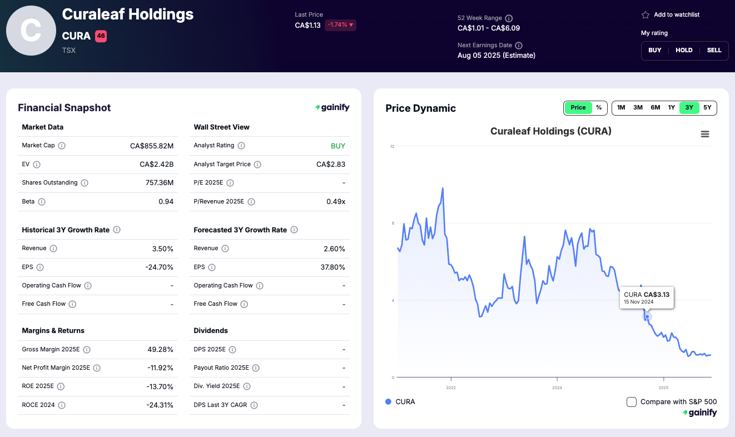This screenshot has height=437, width=735.
Task: Click info icon beside Div. Yield 2025E
Action: point(247,386)
